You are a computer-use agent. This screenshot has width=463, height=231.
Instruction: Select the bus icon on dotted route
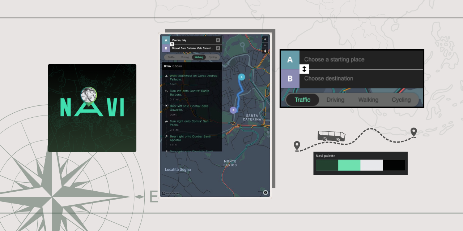(331, 136)
